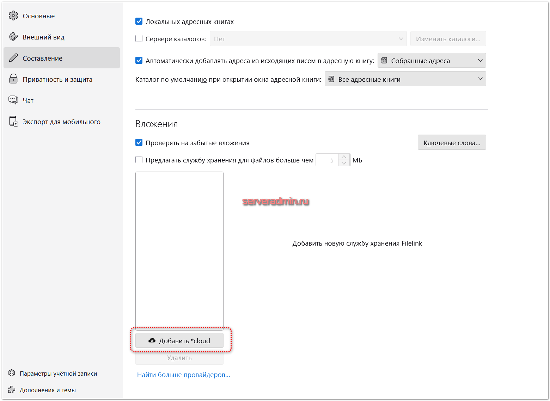Disable Проверять на забытые вложения checkbox
This screenshot has height=401, width=550.
point(139,143)
